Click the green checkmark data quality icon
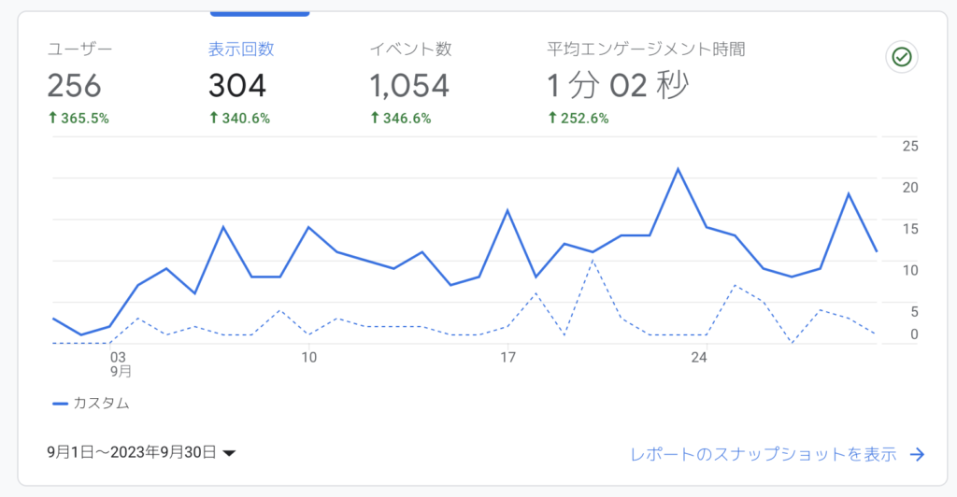957x497 pixels. 902,57
